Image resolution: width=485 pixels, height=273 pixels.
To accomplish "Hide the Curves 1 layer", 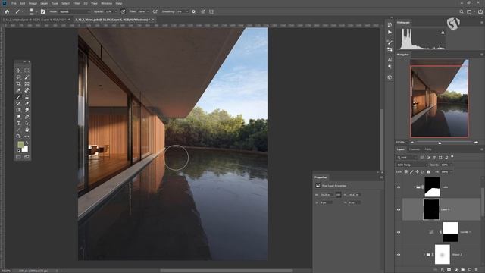I will [399, 232].
